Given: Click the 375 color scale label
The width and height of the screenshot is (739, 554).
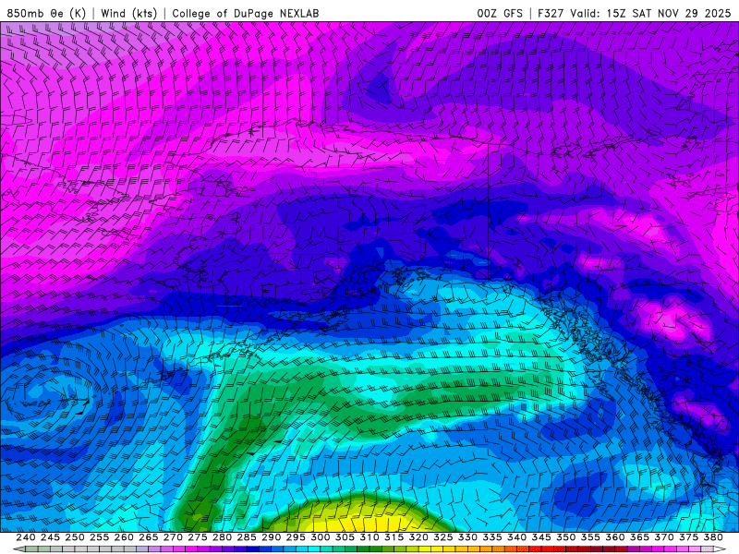Looking at the screenshot, I should coord(688,537).
